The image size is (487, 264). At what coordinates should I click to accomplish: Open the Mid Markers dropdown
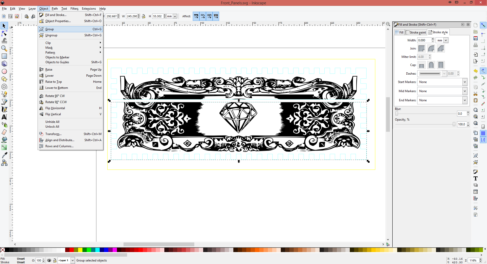[x=442, y=91]
